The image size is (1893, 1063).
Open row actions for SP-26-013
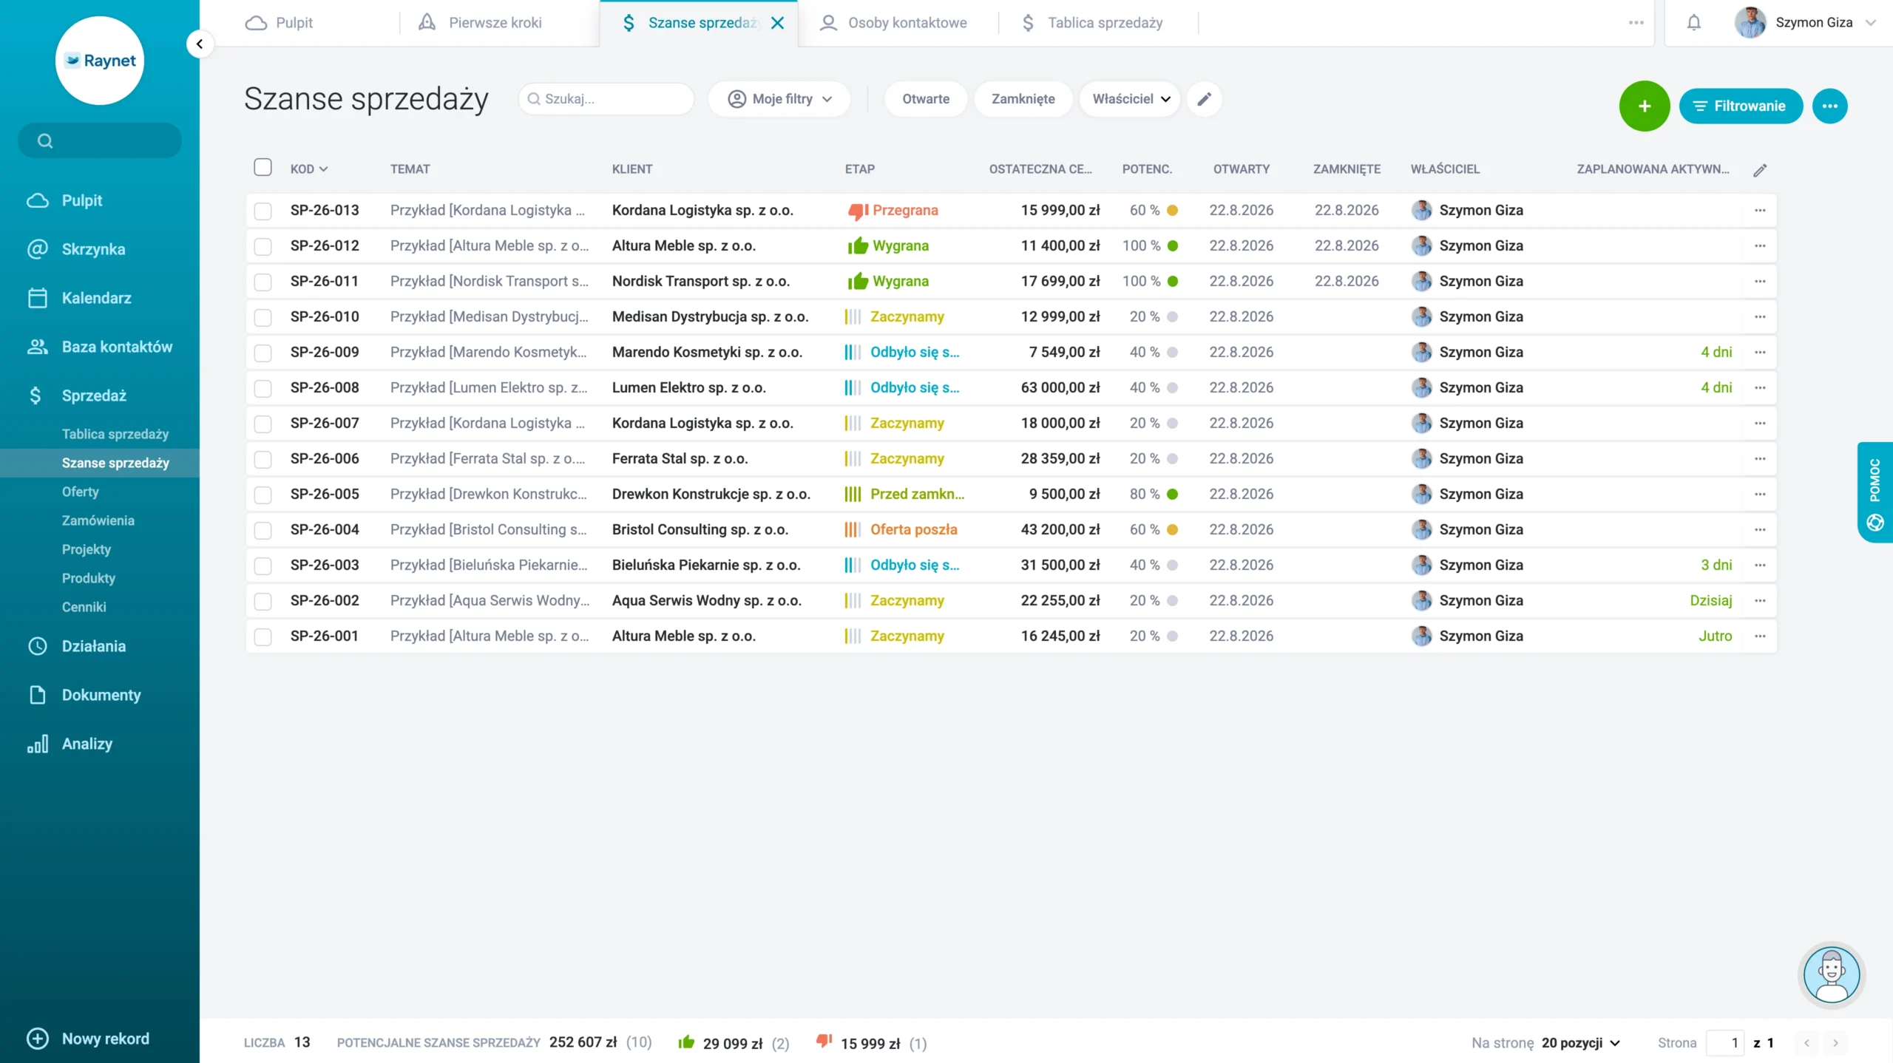(x=1760, y=211)
